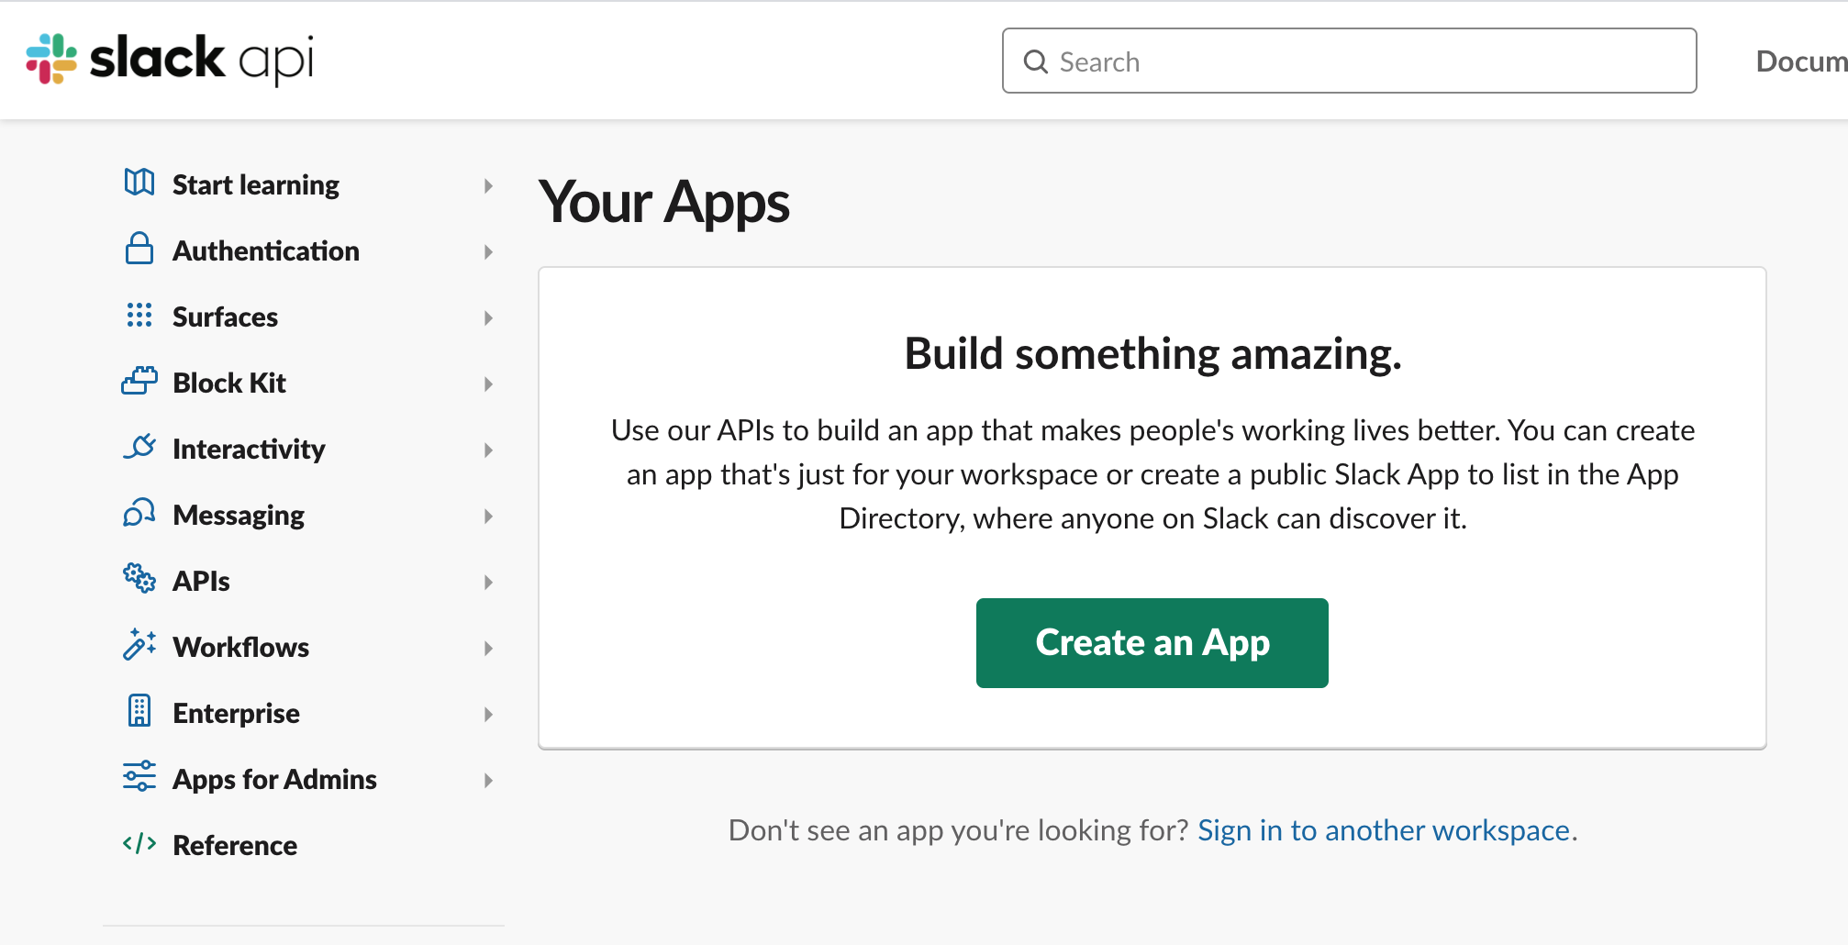Expand the Start learning arrow
1848x945 pixels.
pos(488,186)
